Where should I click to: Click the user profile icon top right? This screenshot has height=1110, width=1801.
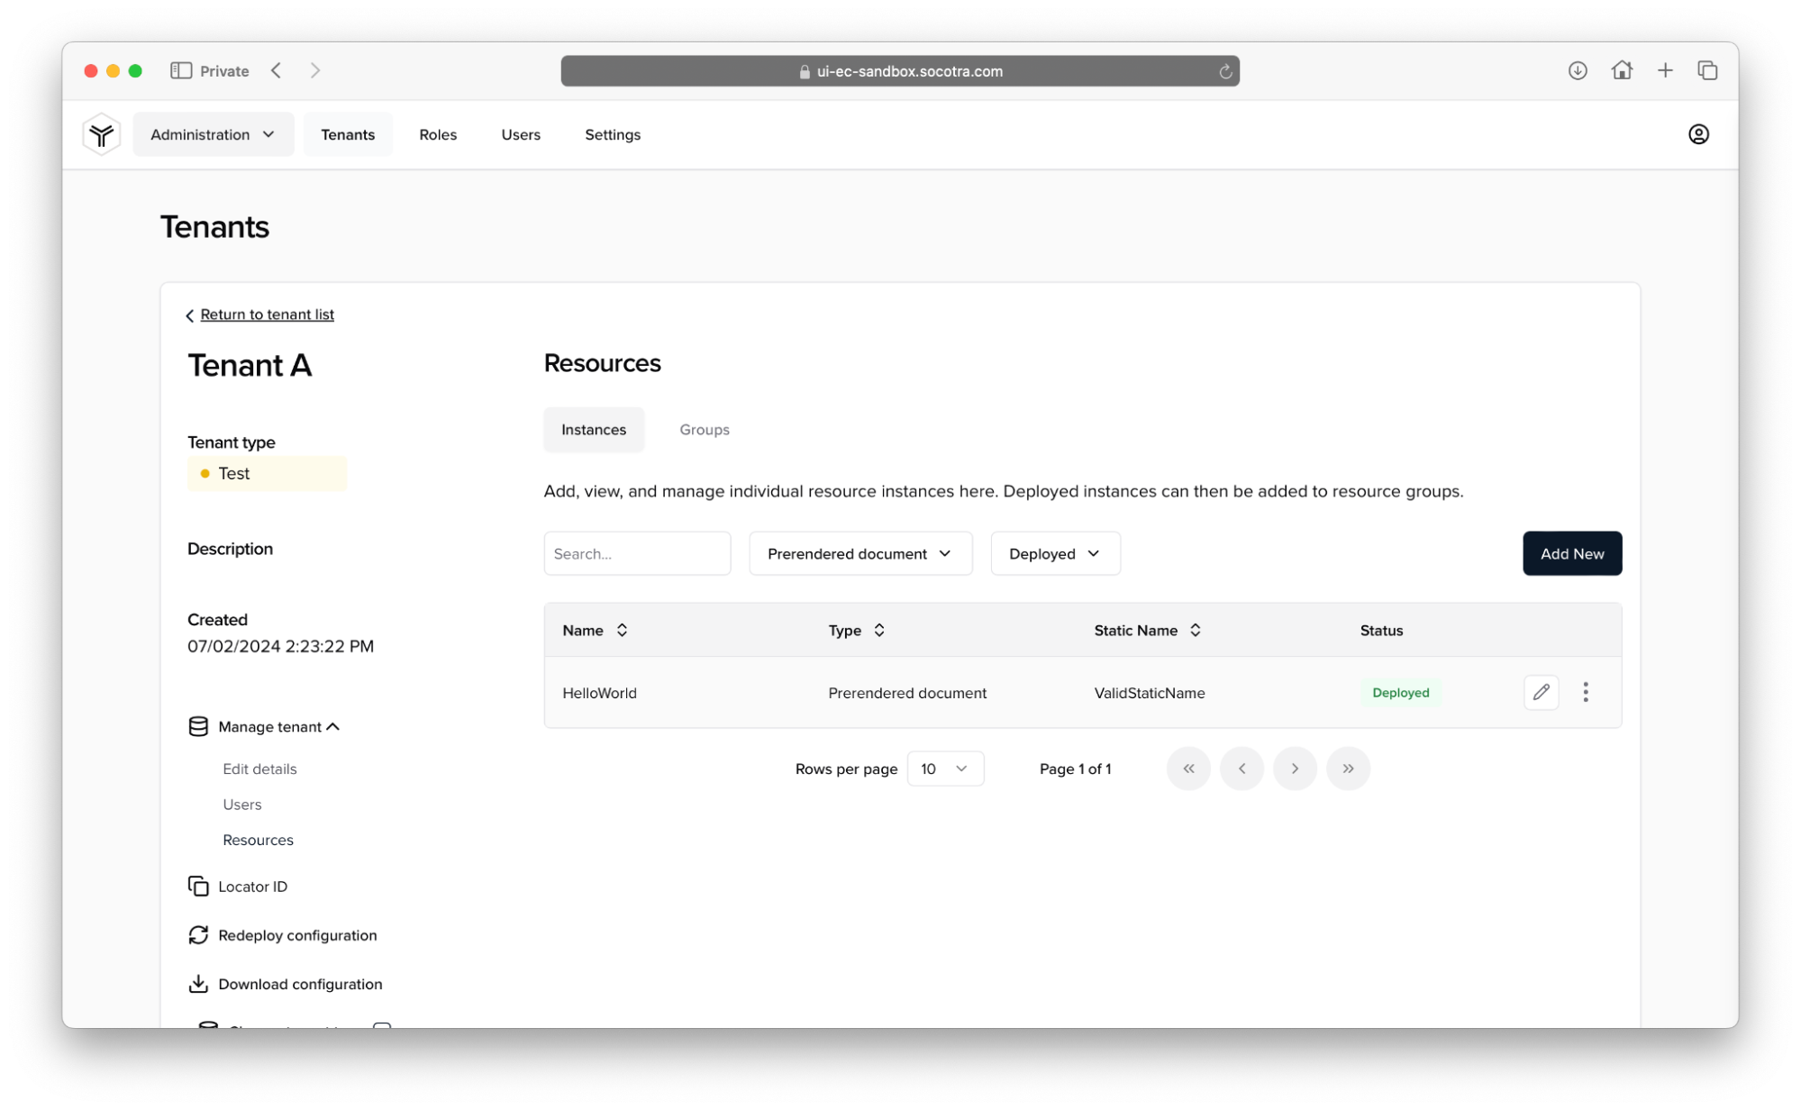[1699, 133]
